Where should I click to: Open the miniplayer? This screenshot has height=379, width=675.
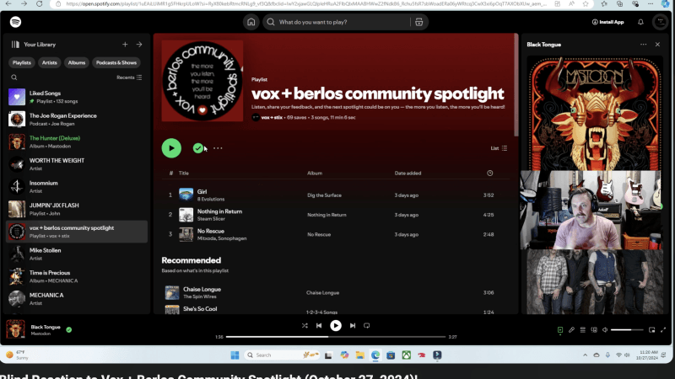(x=651, y=330)
